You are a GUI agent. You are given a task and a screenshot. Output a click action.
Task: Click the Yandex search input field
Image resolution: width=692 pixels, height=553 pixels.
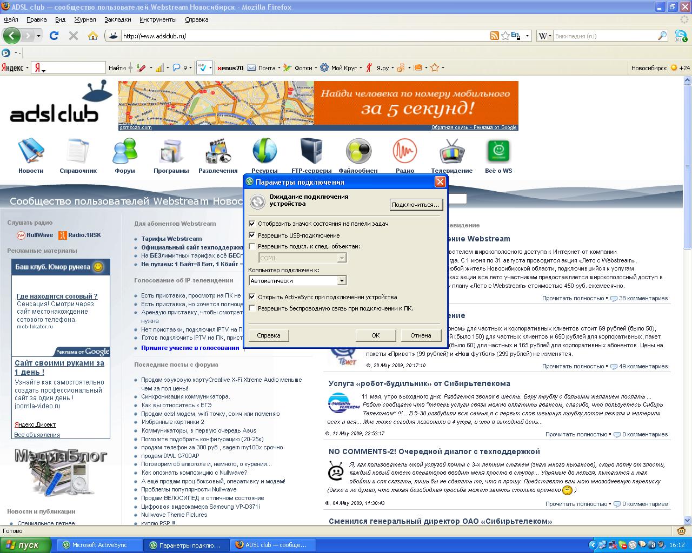[x=68, y=68]
